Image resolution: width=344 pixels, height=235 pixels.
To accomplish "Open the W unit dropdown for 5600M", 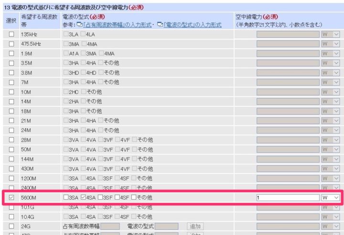I will coord(331,197).
